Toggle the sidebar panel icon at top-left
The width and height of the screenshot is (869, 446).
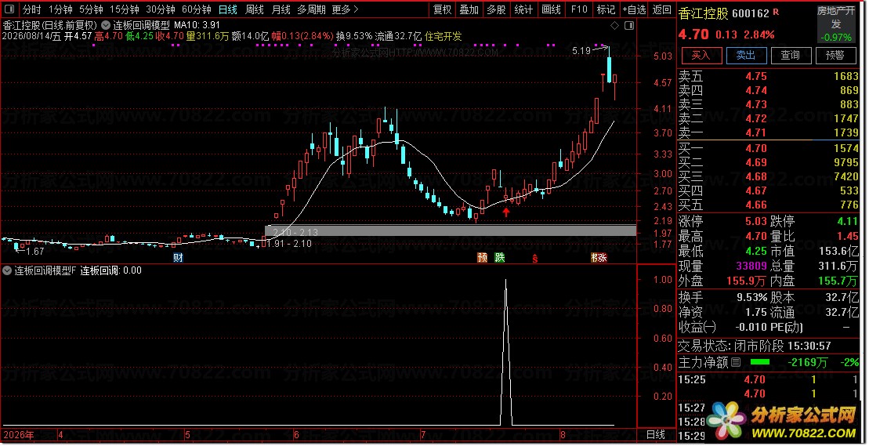tap(10, 9)
